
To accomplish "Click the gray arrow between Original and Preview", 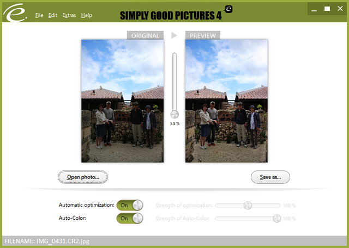I will pos(174,35).
